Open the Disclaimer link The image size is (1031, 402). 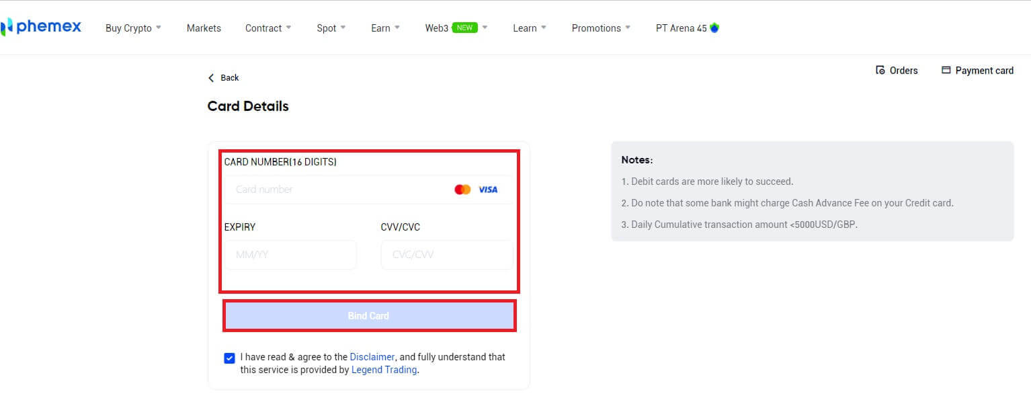372,357
